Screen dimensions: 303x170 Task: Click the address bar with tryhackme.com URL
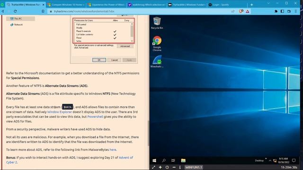pos(139,11)
